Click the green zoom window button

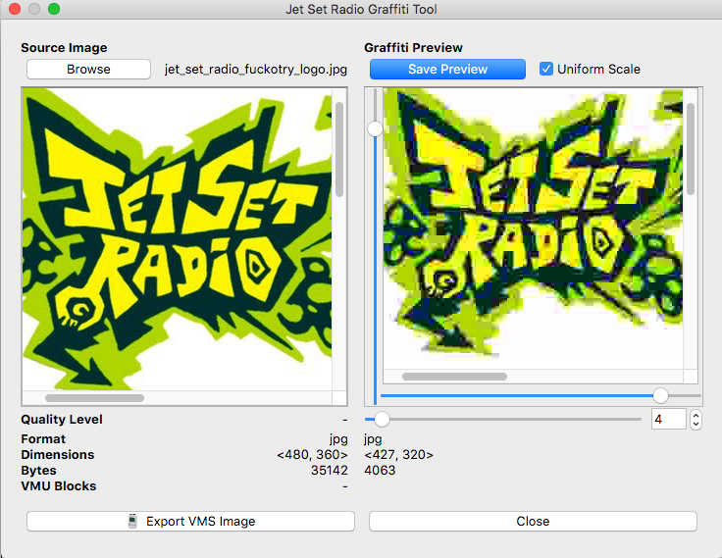tap(54, 9)
